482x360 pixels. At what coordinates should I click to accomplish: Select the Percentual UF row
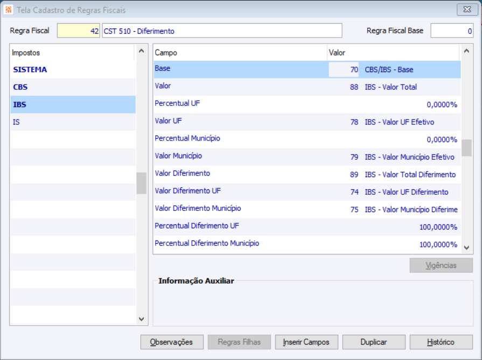[177, 103]
